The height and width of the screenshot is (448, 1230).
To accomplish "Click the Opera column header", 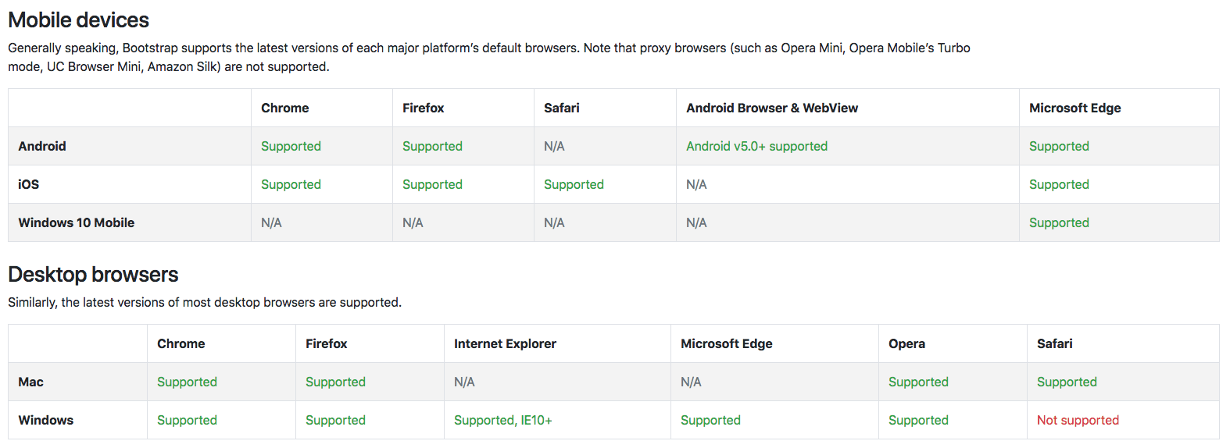I will tap(906, 343).
